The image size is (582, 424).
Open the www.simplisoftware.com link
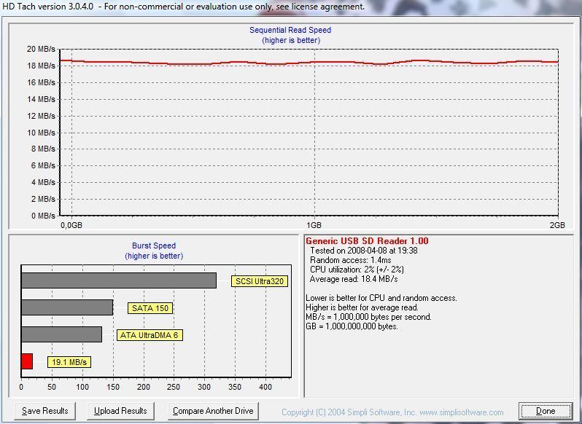pos(462,412)
